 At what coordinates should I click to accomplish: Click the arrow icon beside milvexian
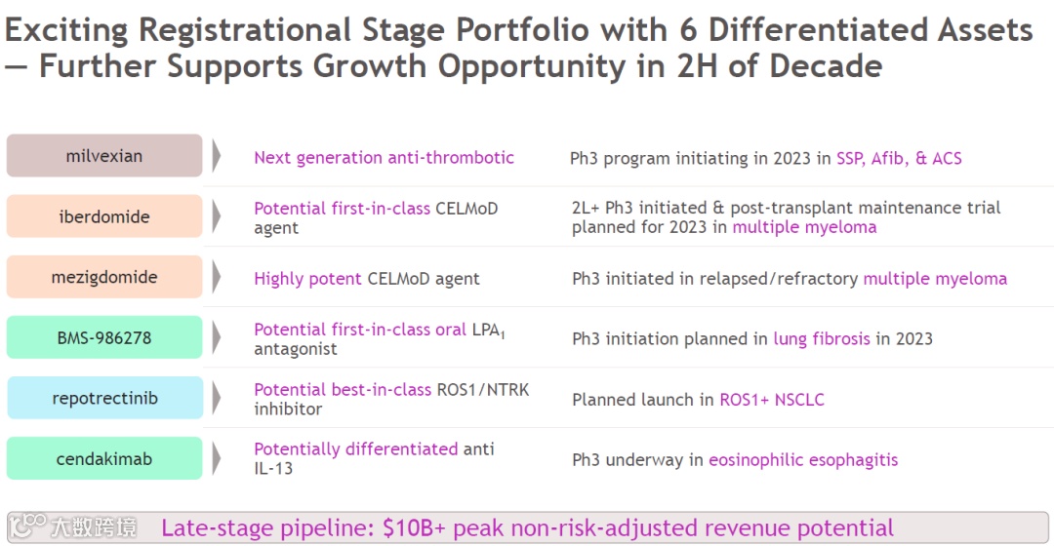[217, 156]
